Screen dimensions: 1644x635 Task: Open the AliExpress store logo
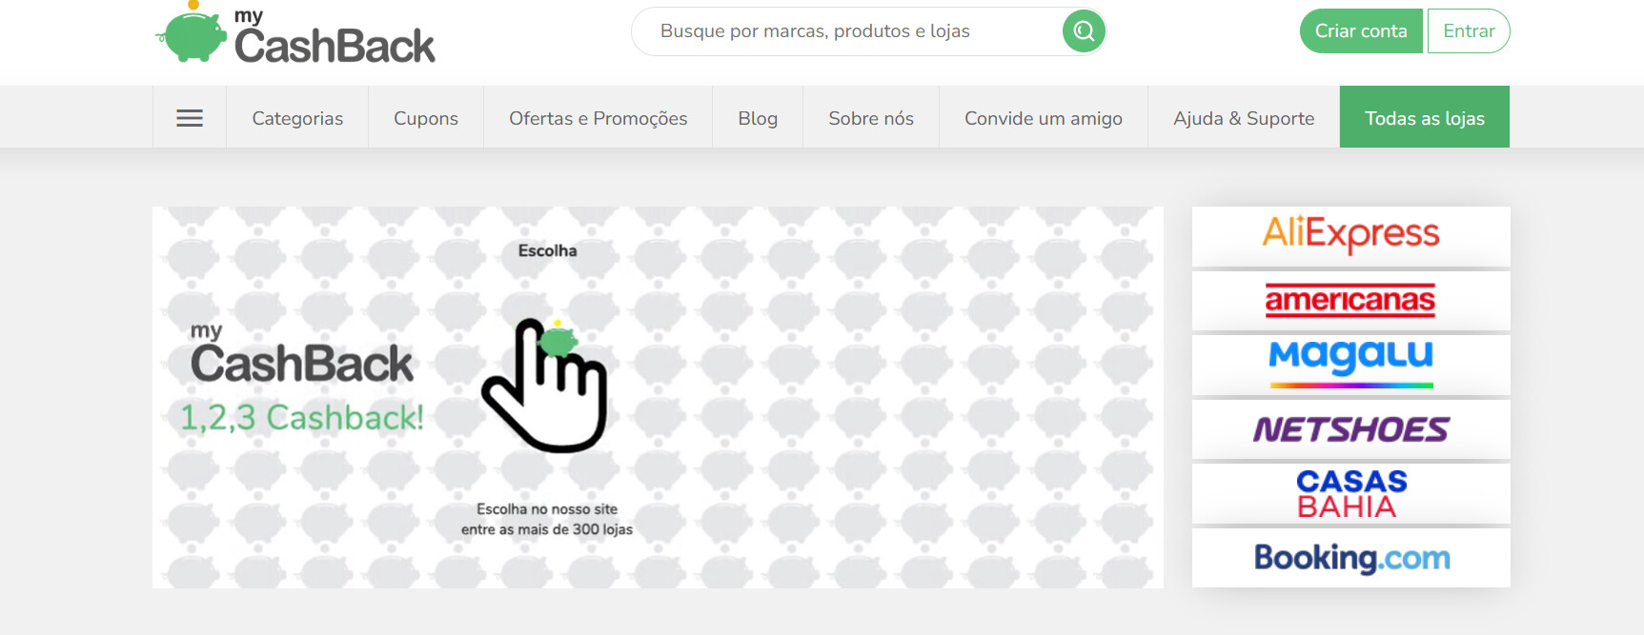[x=1350, y=235]
